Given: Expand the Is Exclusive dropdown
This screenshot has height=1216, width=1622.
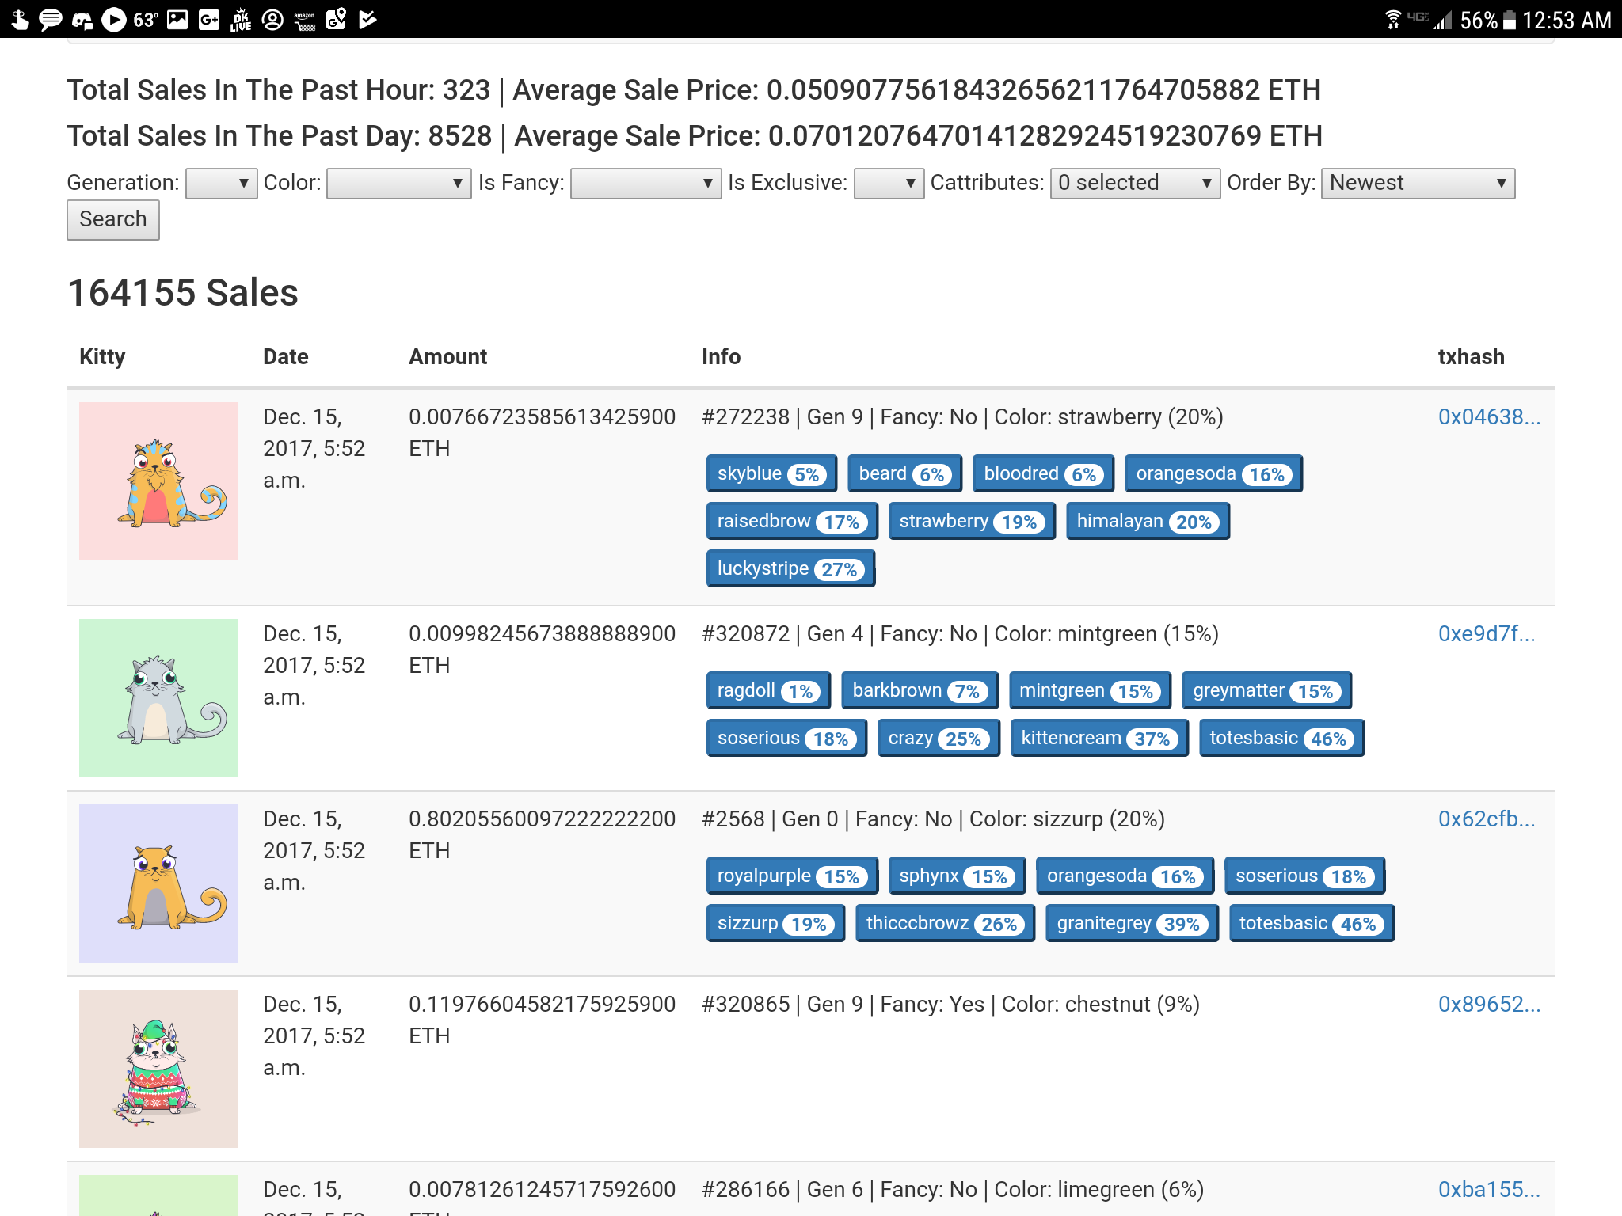Looking at the screenshot, I should 889,183.
